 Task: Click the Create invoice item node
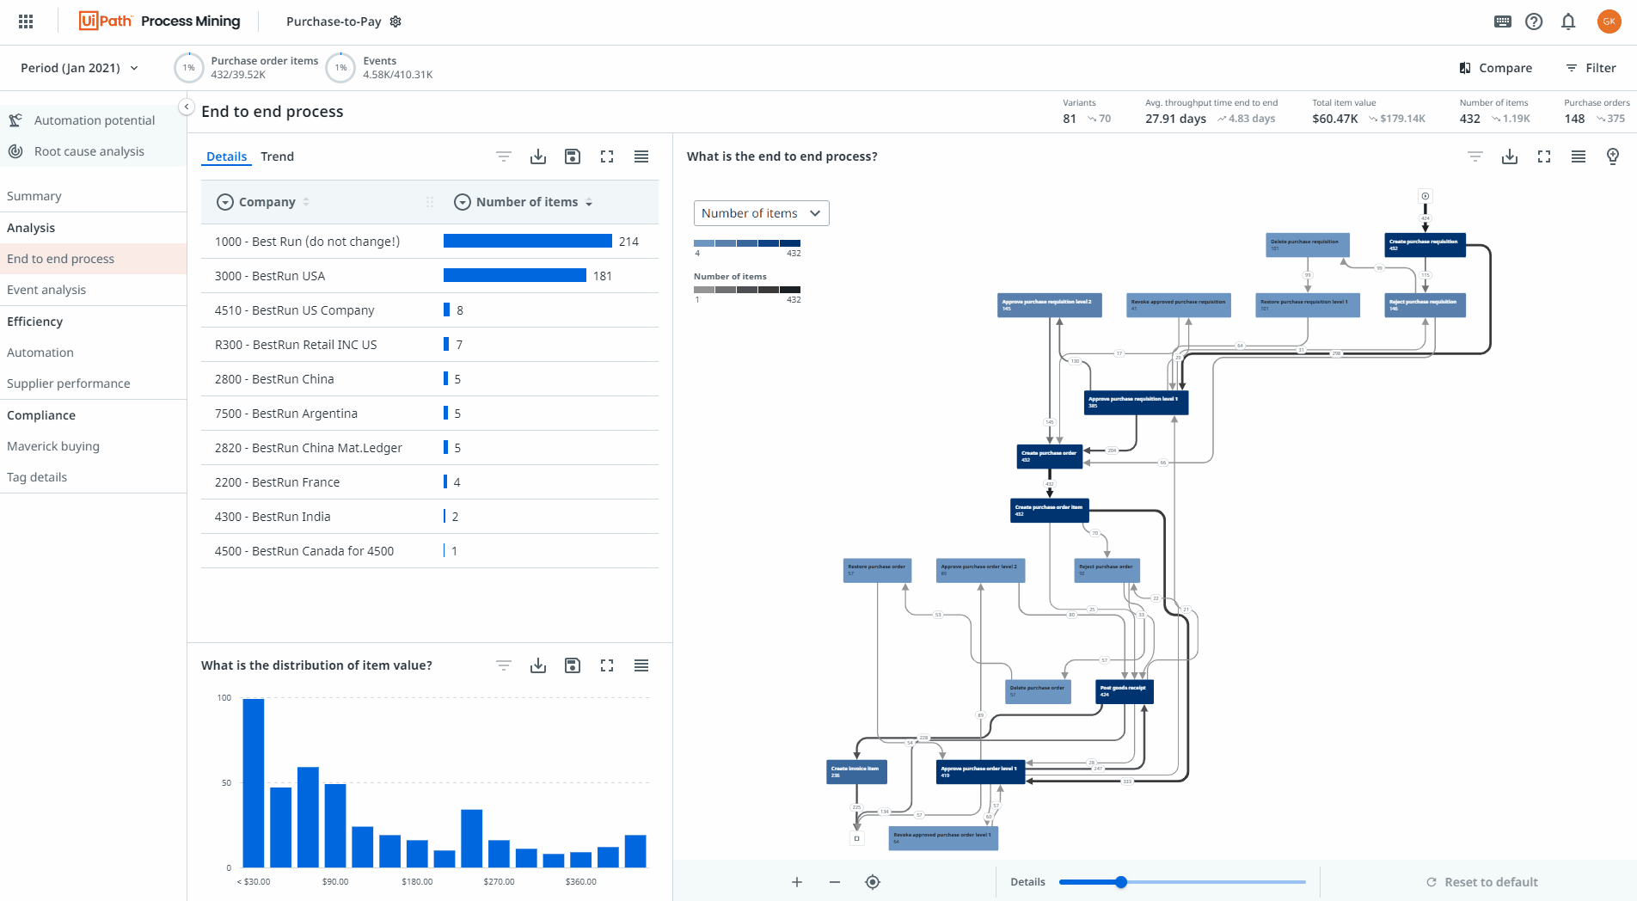tap(856, 772)
